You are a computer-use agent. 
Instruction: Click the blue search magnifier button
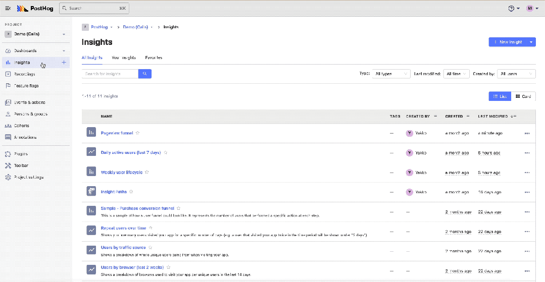145,74
